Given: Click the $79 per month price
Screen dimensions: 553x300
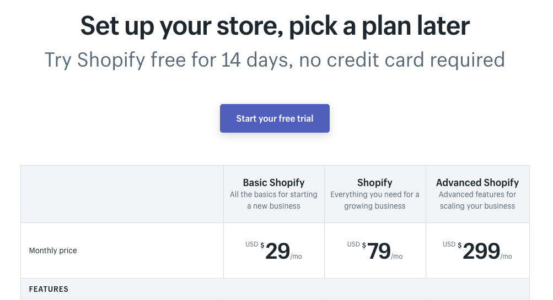Looking at the screenshot, I should pyautogui.click(x=375, y=250).
